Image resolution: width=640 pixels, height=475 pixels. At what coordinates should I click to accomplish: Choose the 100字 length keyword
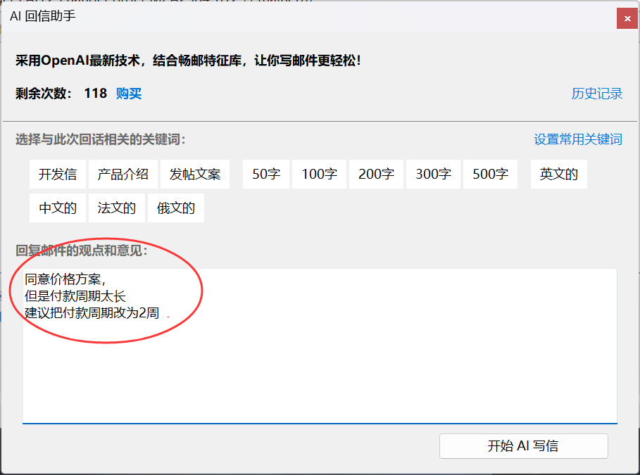click(x=319, y=175)
